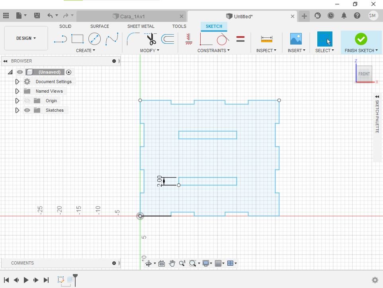Open the Help question mark
The image size is (383, 288).
click(x=357, y=16)
